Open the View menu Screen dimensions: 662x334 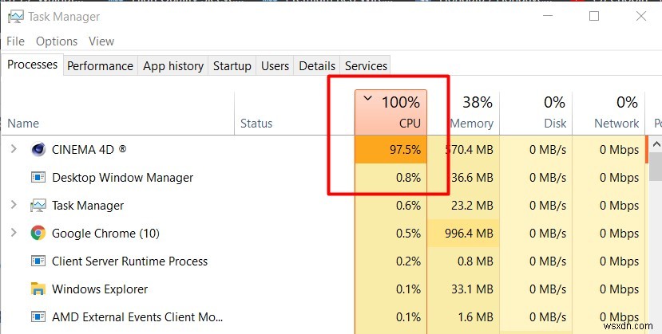(x=101, y=41)
